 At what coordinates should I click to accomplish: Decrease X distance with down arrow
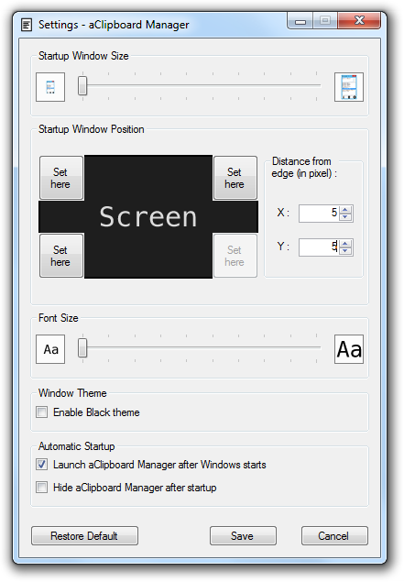coord(345,217)
